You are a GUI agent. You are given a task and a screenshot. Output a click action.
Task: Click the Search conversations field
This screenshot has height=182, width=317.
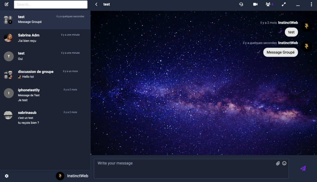tap(50, 5)
